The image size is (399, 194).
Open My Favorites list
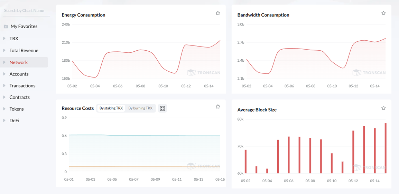click(24, 27)
